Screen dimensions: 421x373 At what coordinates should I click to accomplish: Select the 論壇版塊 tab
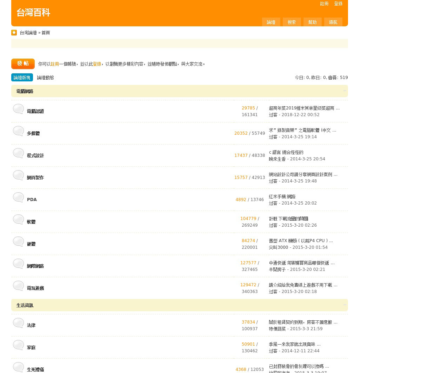[x=22, y=78]
